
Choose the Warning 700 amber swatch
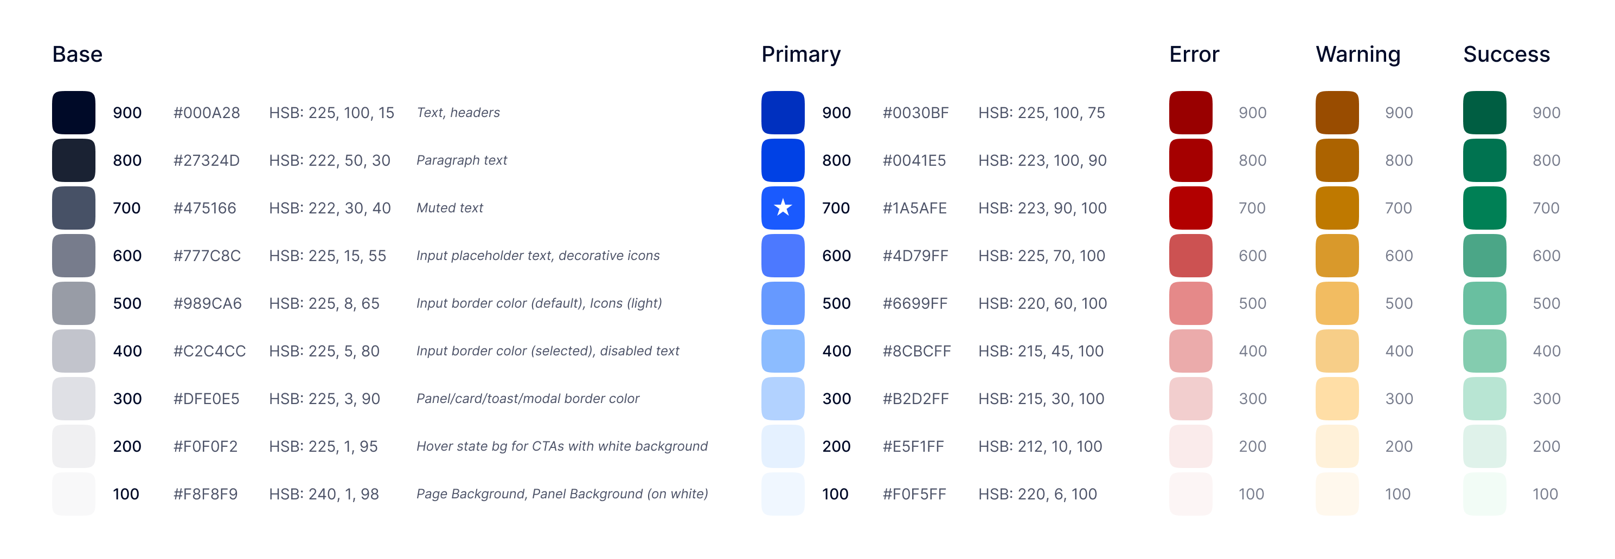(x=1337, y=208)
